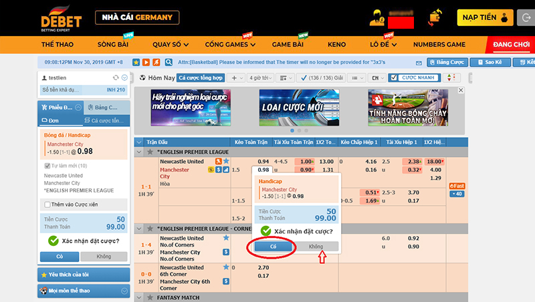The height and width of the screenshot is (302, 535).
Task: Select the third carousel dot
Action: point(306,130)
